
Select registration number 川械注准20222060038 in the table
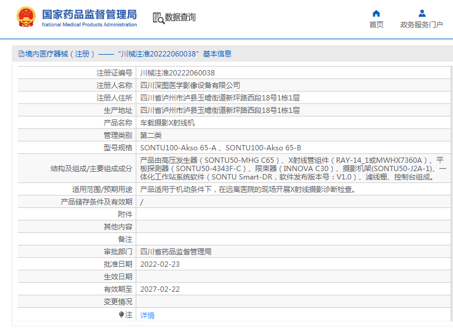click(177, 73)
